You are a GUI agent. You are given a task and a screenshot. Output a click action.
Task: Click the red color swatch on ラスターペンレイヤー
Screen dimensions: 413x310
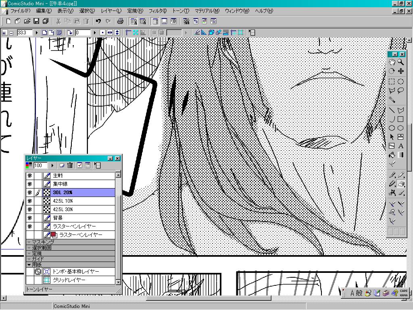tap(54, 235)
